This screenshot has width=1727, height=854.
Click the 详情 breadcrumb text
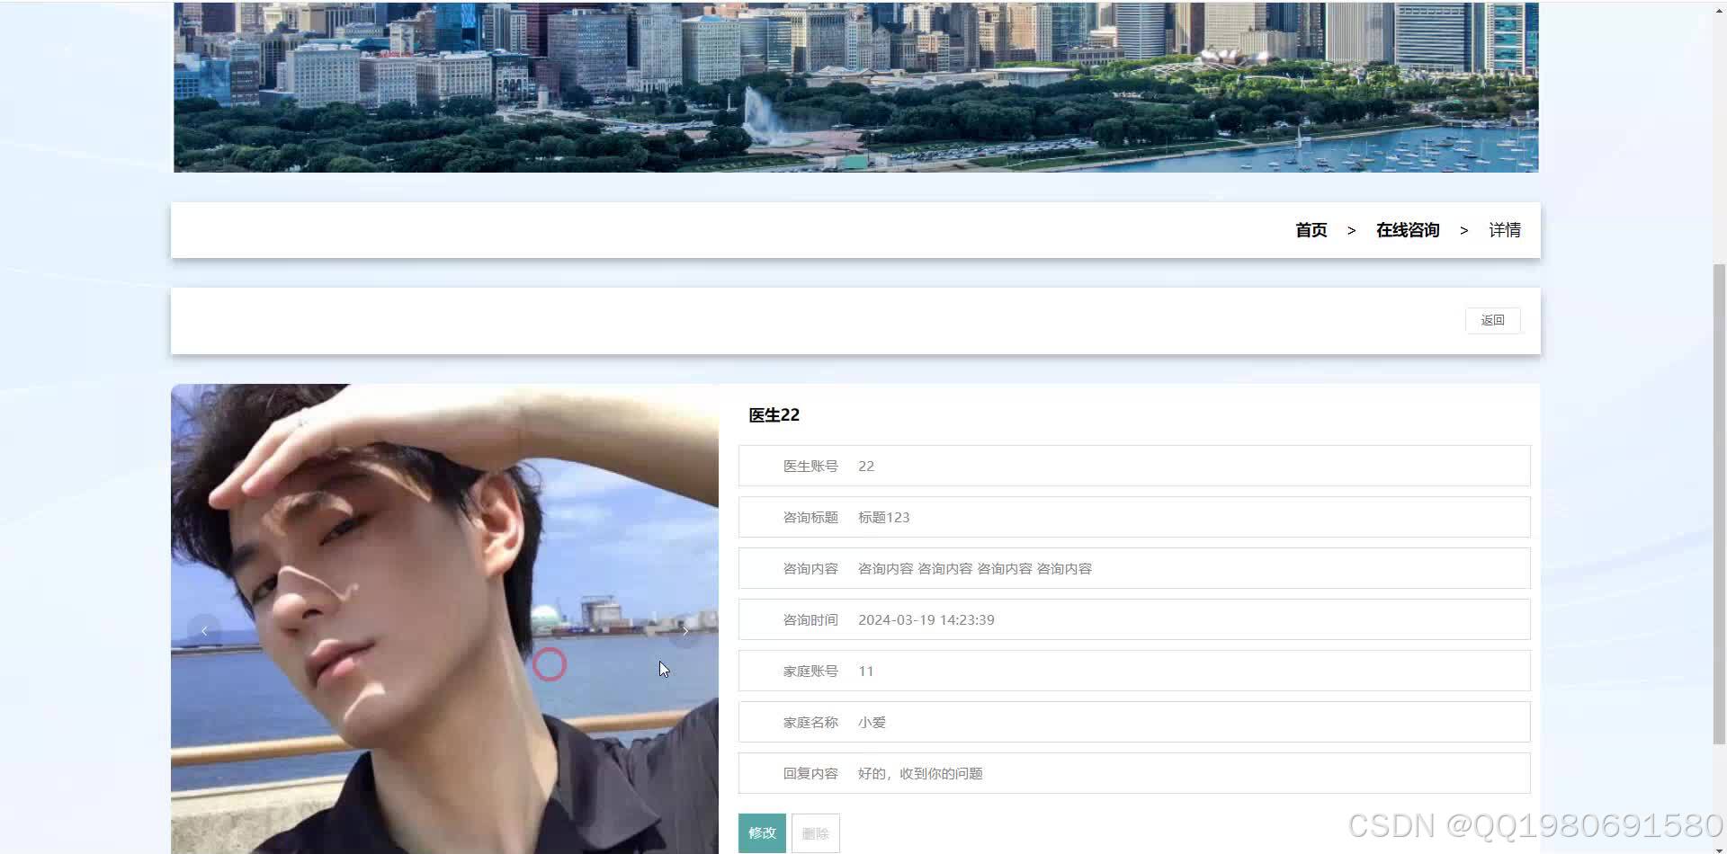[x=1505, y=230]
